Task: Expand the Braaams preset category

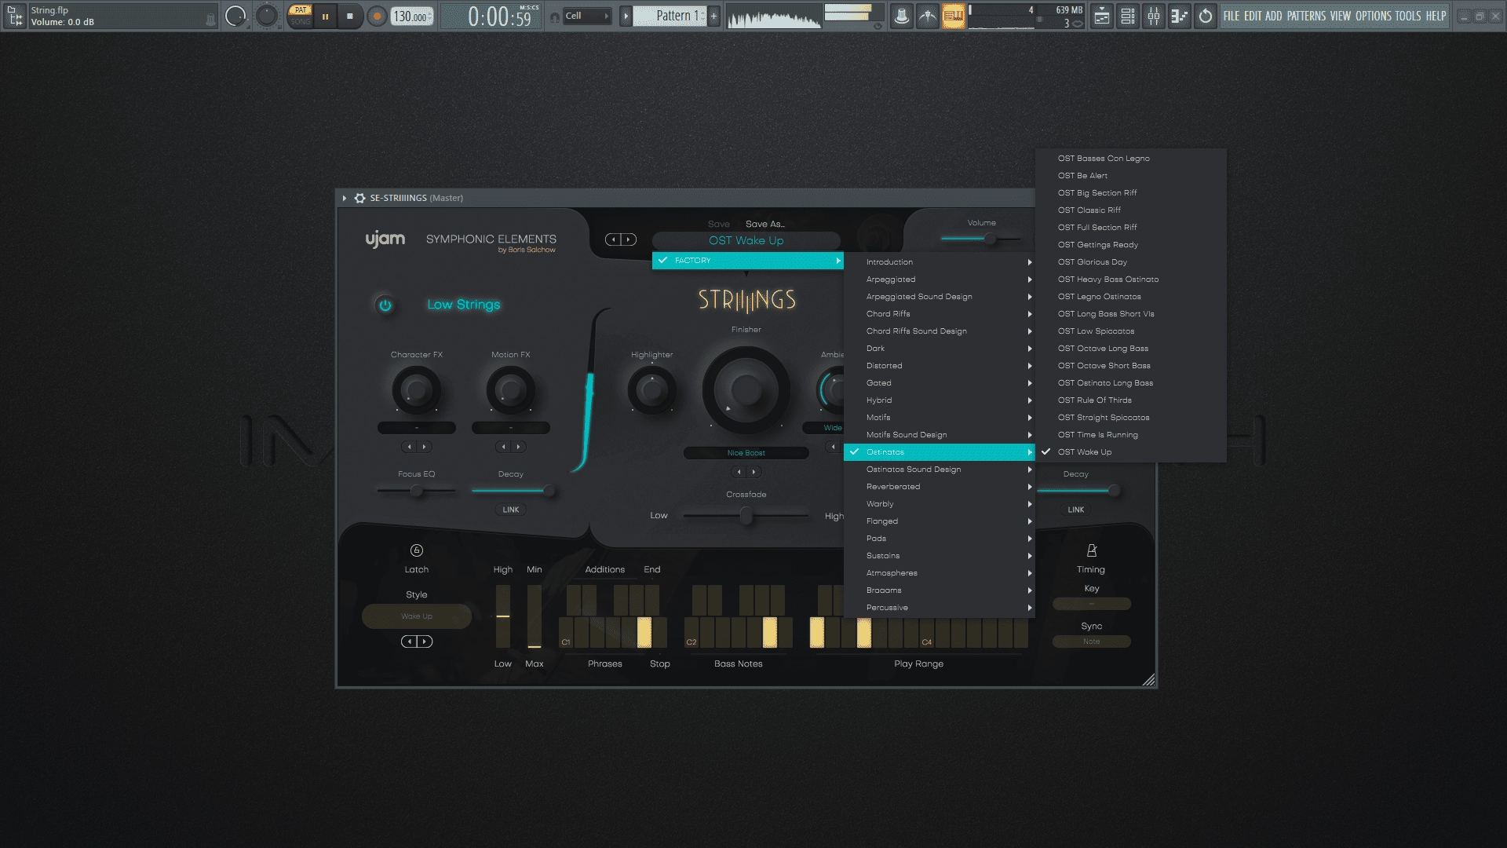Action: pyautogui.click(x=940, y=590)
